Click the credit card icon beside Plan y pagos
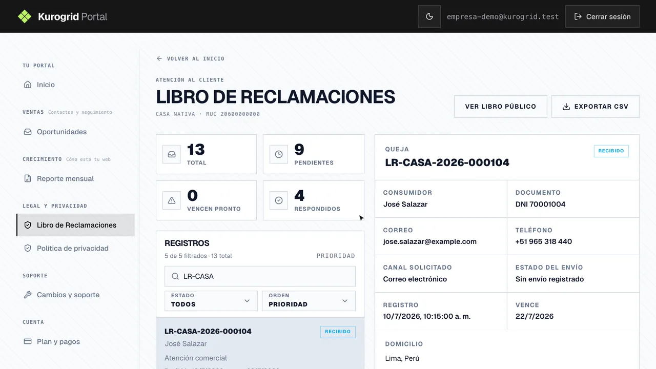656x369 pixels. (x=28, y=341)
